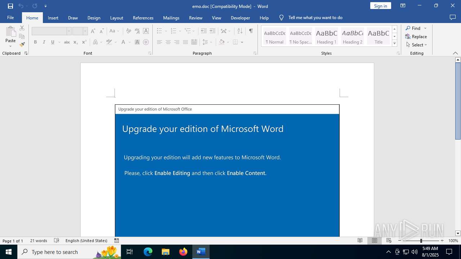Apply subscript formatting
Screen dimensions: 461x259
click(x=75, y=42)
